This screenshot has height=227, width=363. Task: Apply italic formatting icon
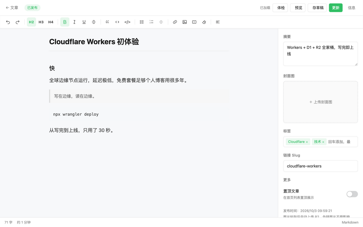[x=74, y=22]
